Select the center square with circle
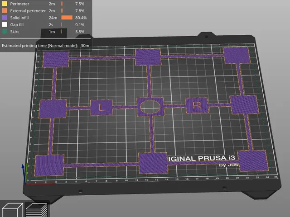 150,107
